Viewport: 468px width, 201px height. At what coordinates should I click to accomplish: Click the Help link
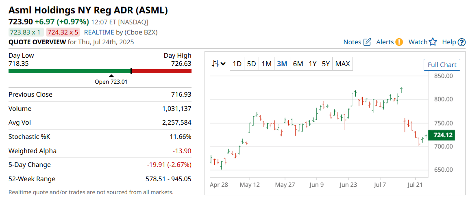tap(449, 42)
